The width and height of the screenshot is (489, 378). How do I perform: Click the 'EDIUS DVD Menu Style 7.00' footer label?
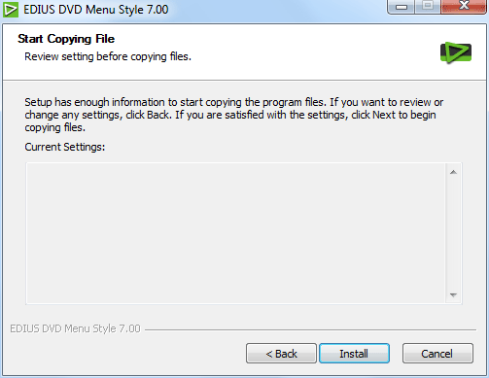pos(75,328)
